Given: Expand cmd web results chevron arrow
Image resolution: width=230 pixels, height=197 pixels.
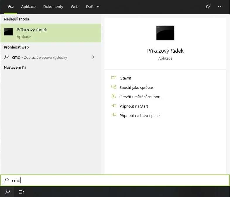Looking at the screenshot, I should (93, 57).
